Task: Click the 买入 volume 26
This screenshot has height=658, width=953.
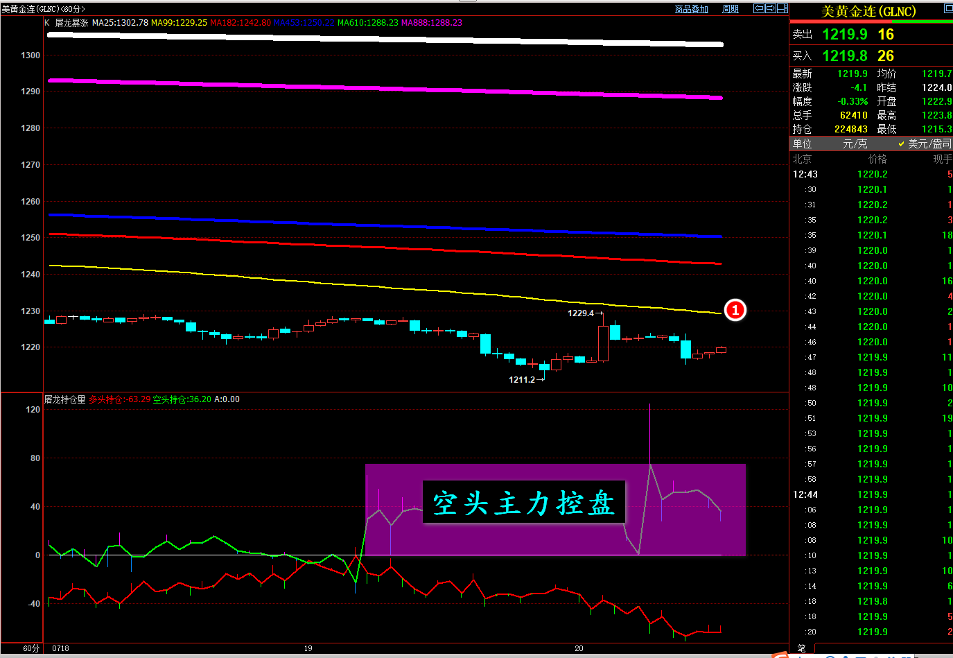Action: click(886, 55)
